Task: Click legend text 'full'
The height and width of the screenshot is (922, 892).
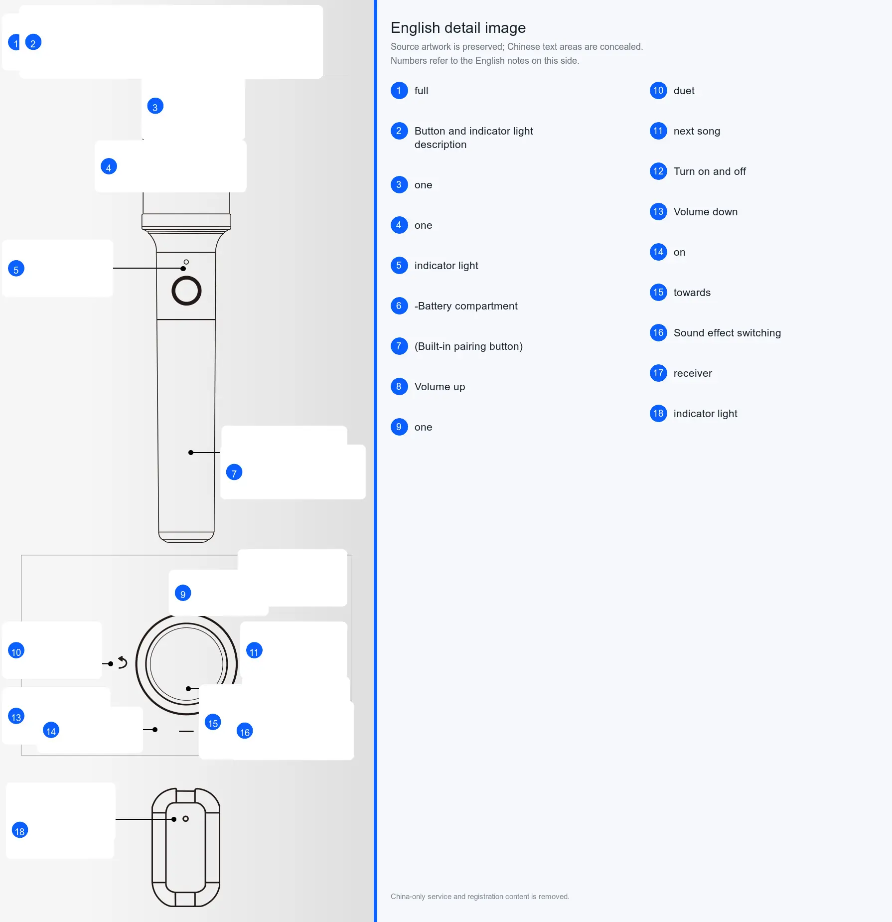Action: click(421, 91)
